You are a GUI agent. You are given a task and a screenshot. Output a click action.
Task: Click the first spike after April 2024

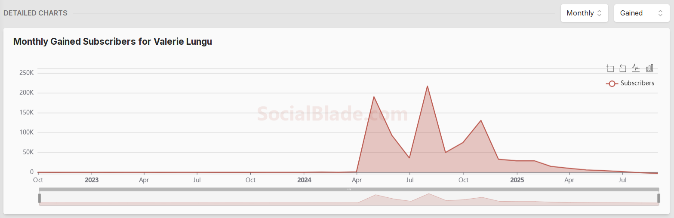pos(374,97)
